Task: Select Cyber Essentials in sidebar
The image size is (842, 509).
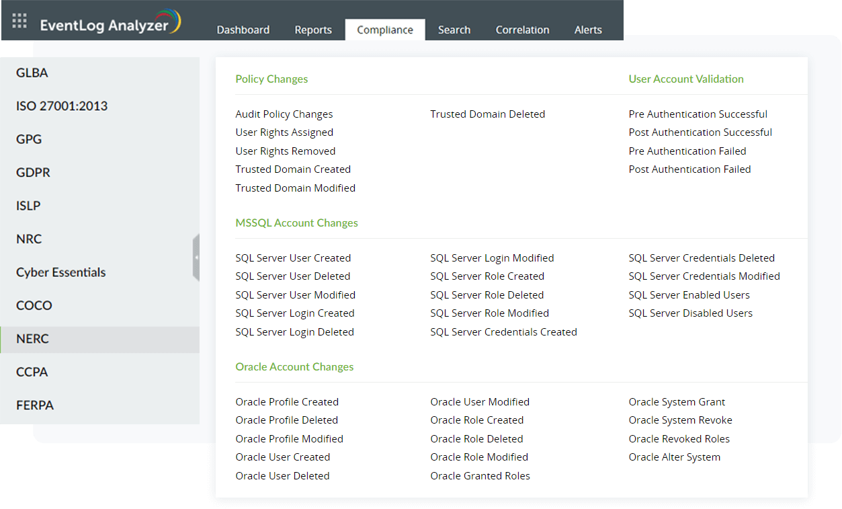Action: [61, 272]
